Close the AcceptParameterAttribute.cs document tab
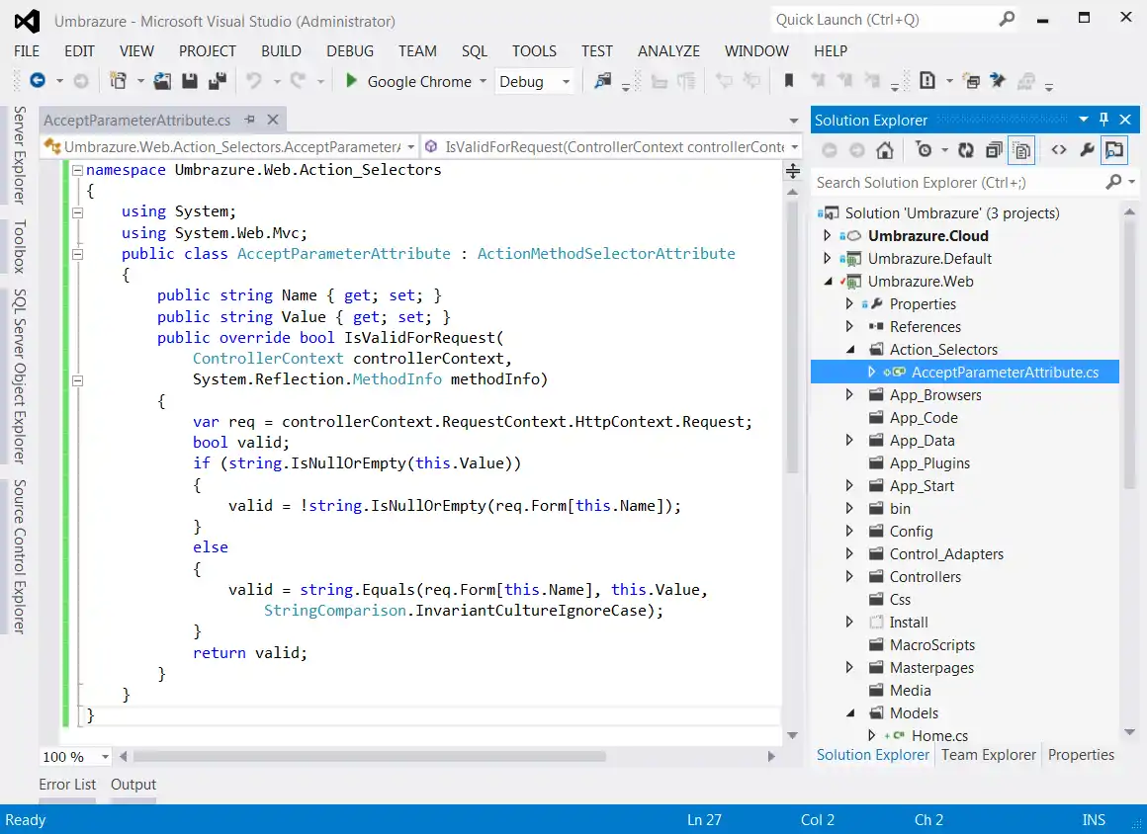 click(x=273, y=120)
